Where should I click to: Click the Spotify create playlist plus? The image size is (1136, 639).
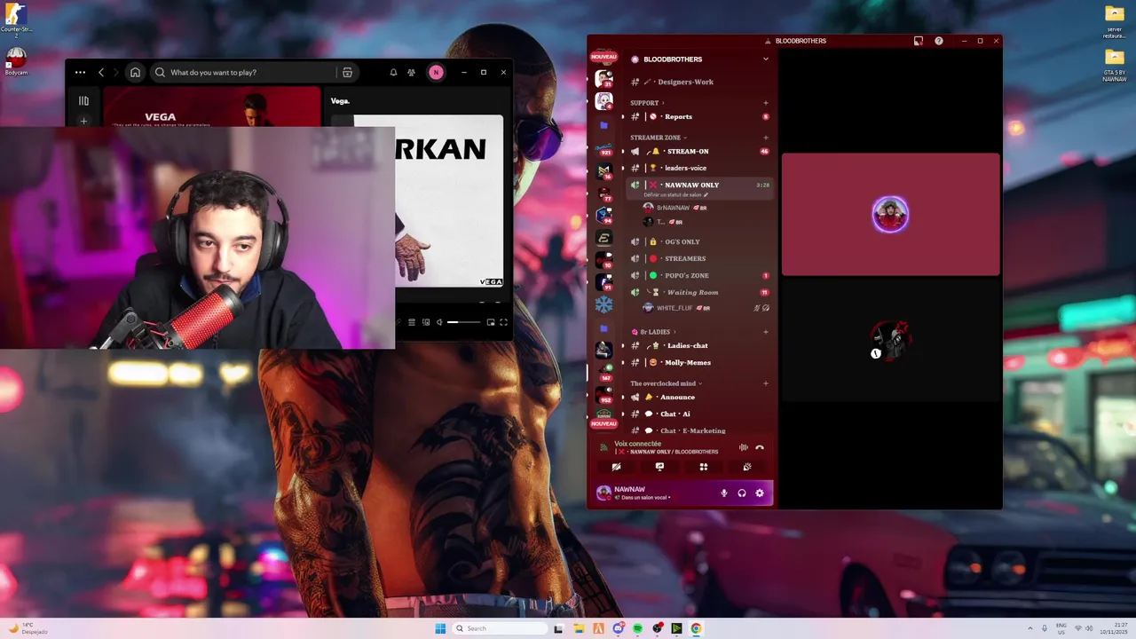[83, 121]
